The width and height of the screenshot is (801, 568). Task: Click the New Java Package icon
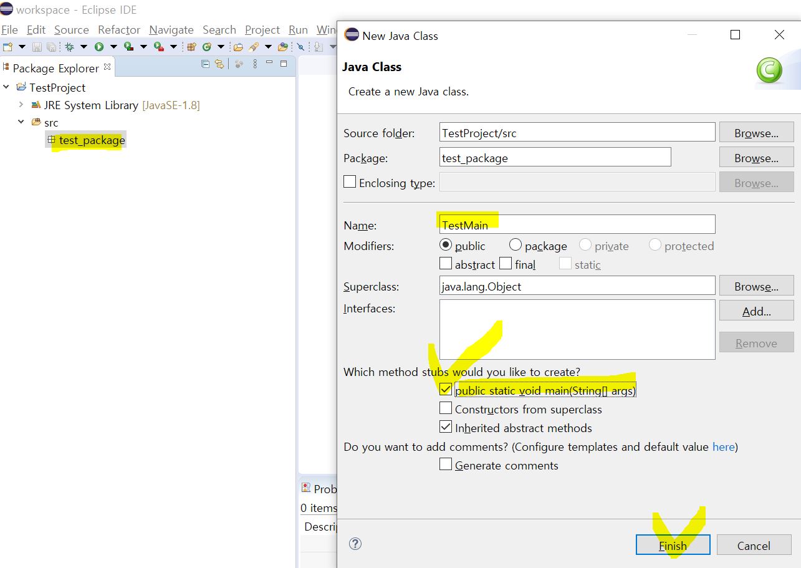click(191, 47)
